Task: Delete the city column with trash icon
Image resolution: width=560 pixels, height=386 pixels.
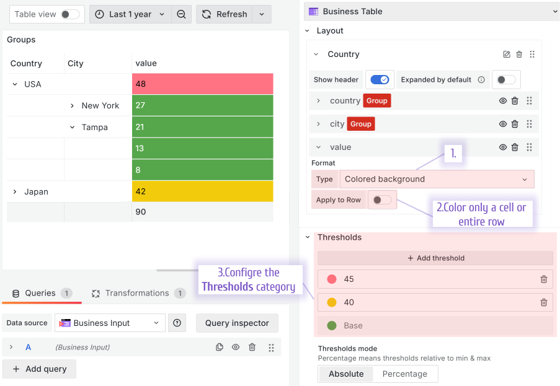Action: [x=515, y=124]
